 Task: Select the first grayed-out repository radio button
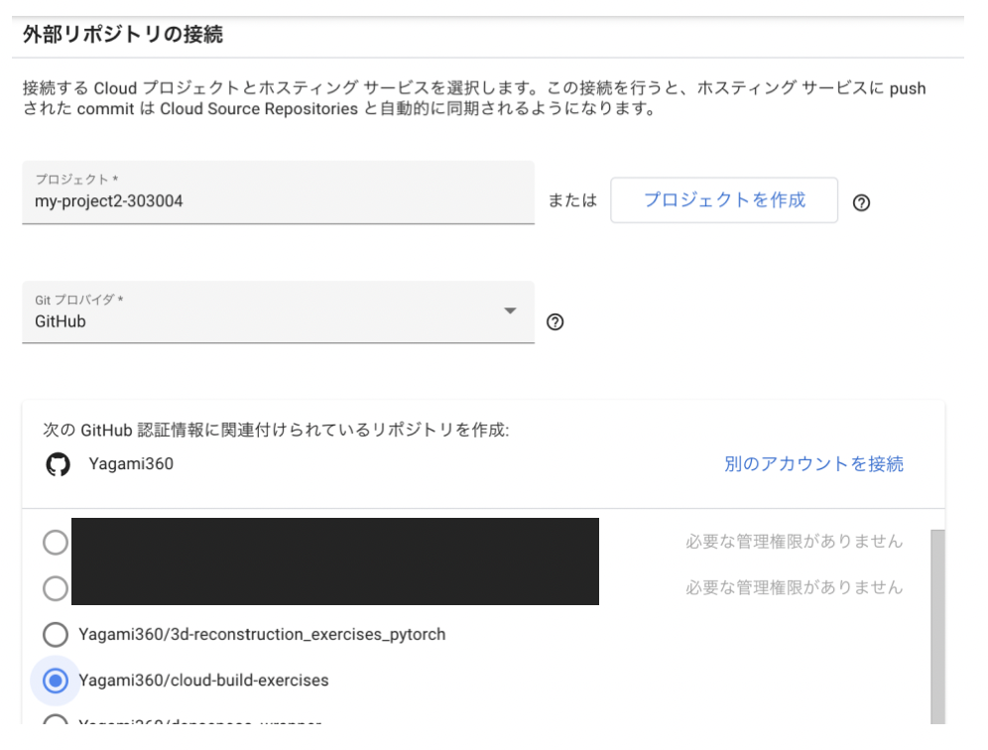55,543
